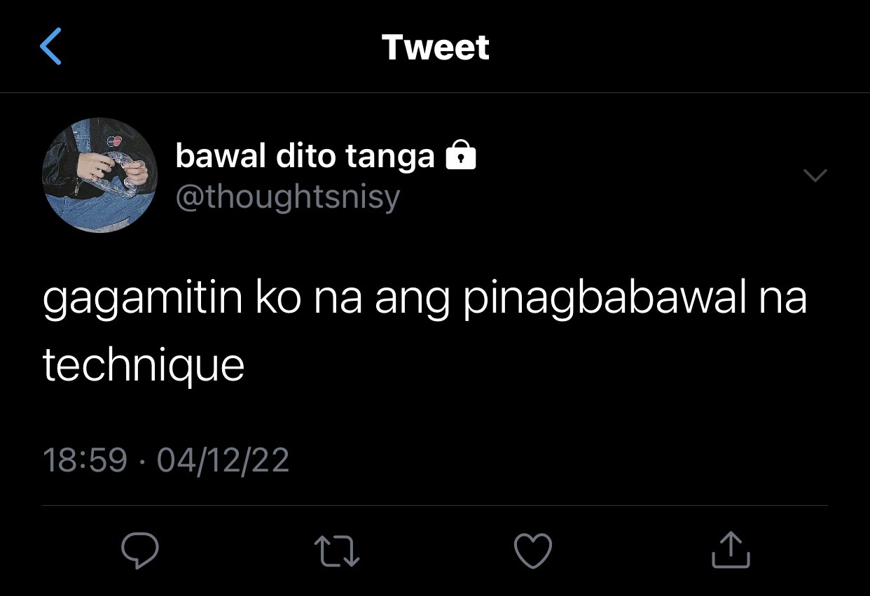Viewport: 870px width, 596px height.
Task: Tap the Tweet header title
Action: (435, 48)
